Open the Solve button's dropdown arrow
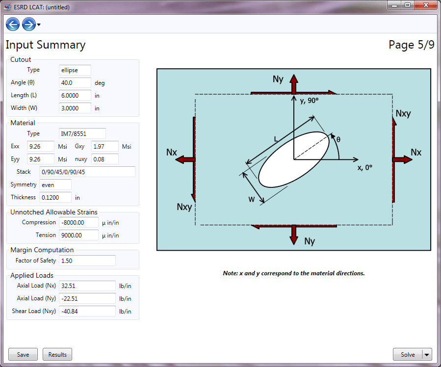Screen dimensions: 441x367 427,354
